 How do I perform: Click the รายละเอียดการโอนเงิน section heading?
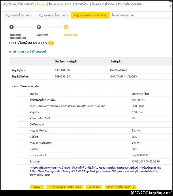pos(25,86)
